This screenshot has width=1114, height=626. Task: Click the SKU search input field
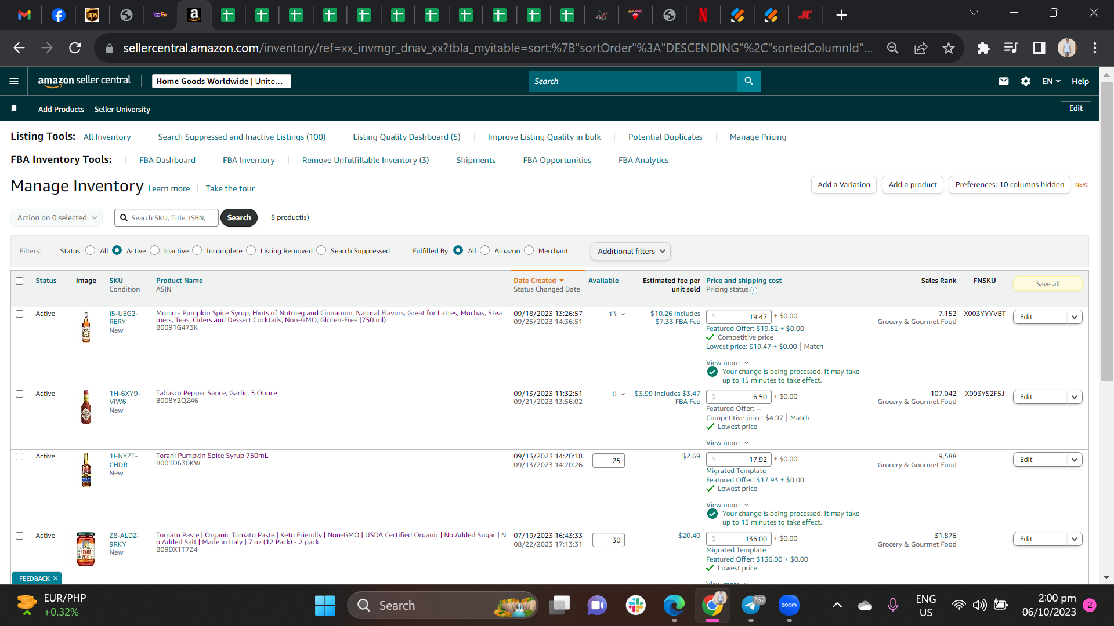167,218
